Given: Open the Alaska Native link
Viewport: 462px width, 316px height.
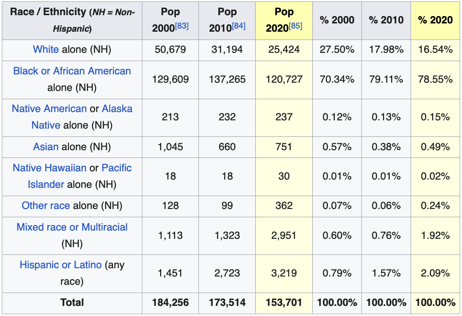Looking at the screenshot, I should (117, 109).
